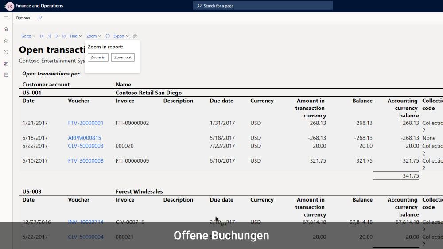Click None collection code
443x249 pixels.
[x=429, y=138]
